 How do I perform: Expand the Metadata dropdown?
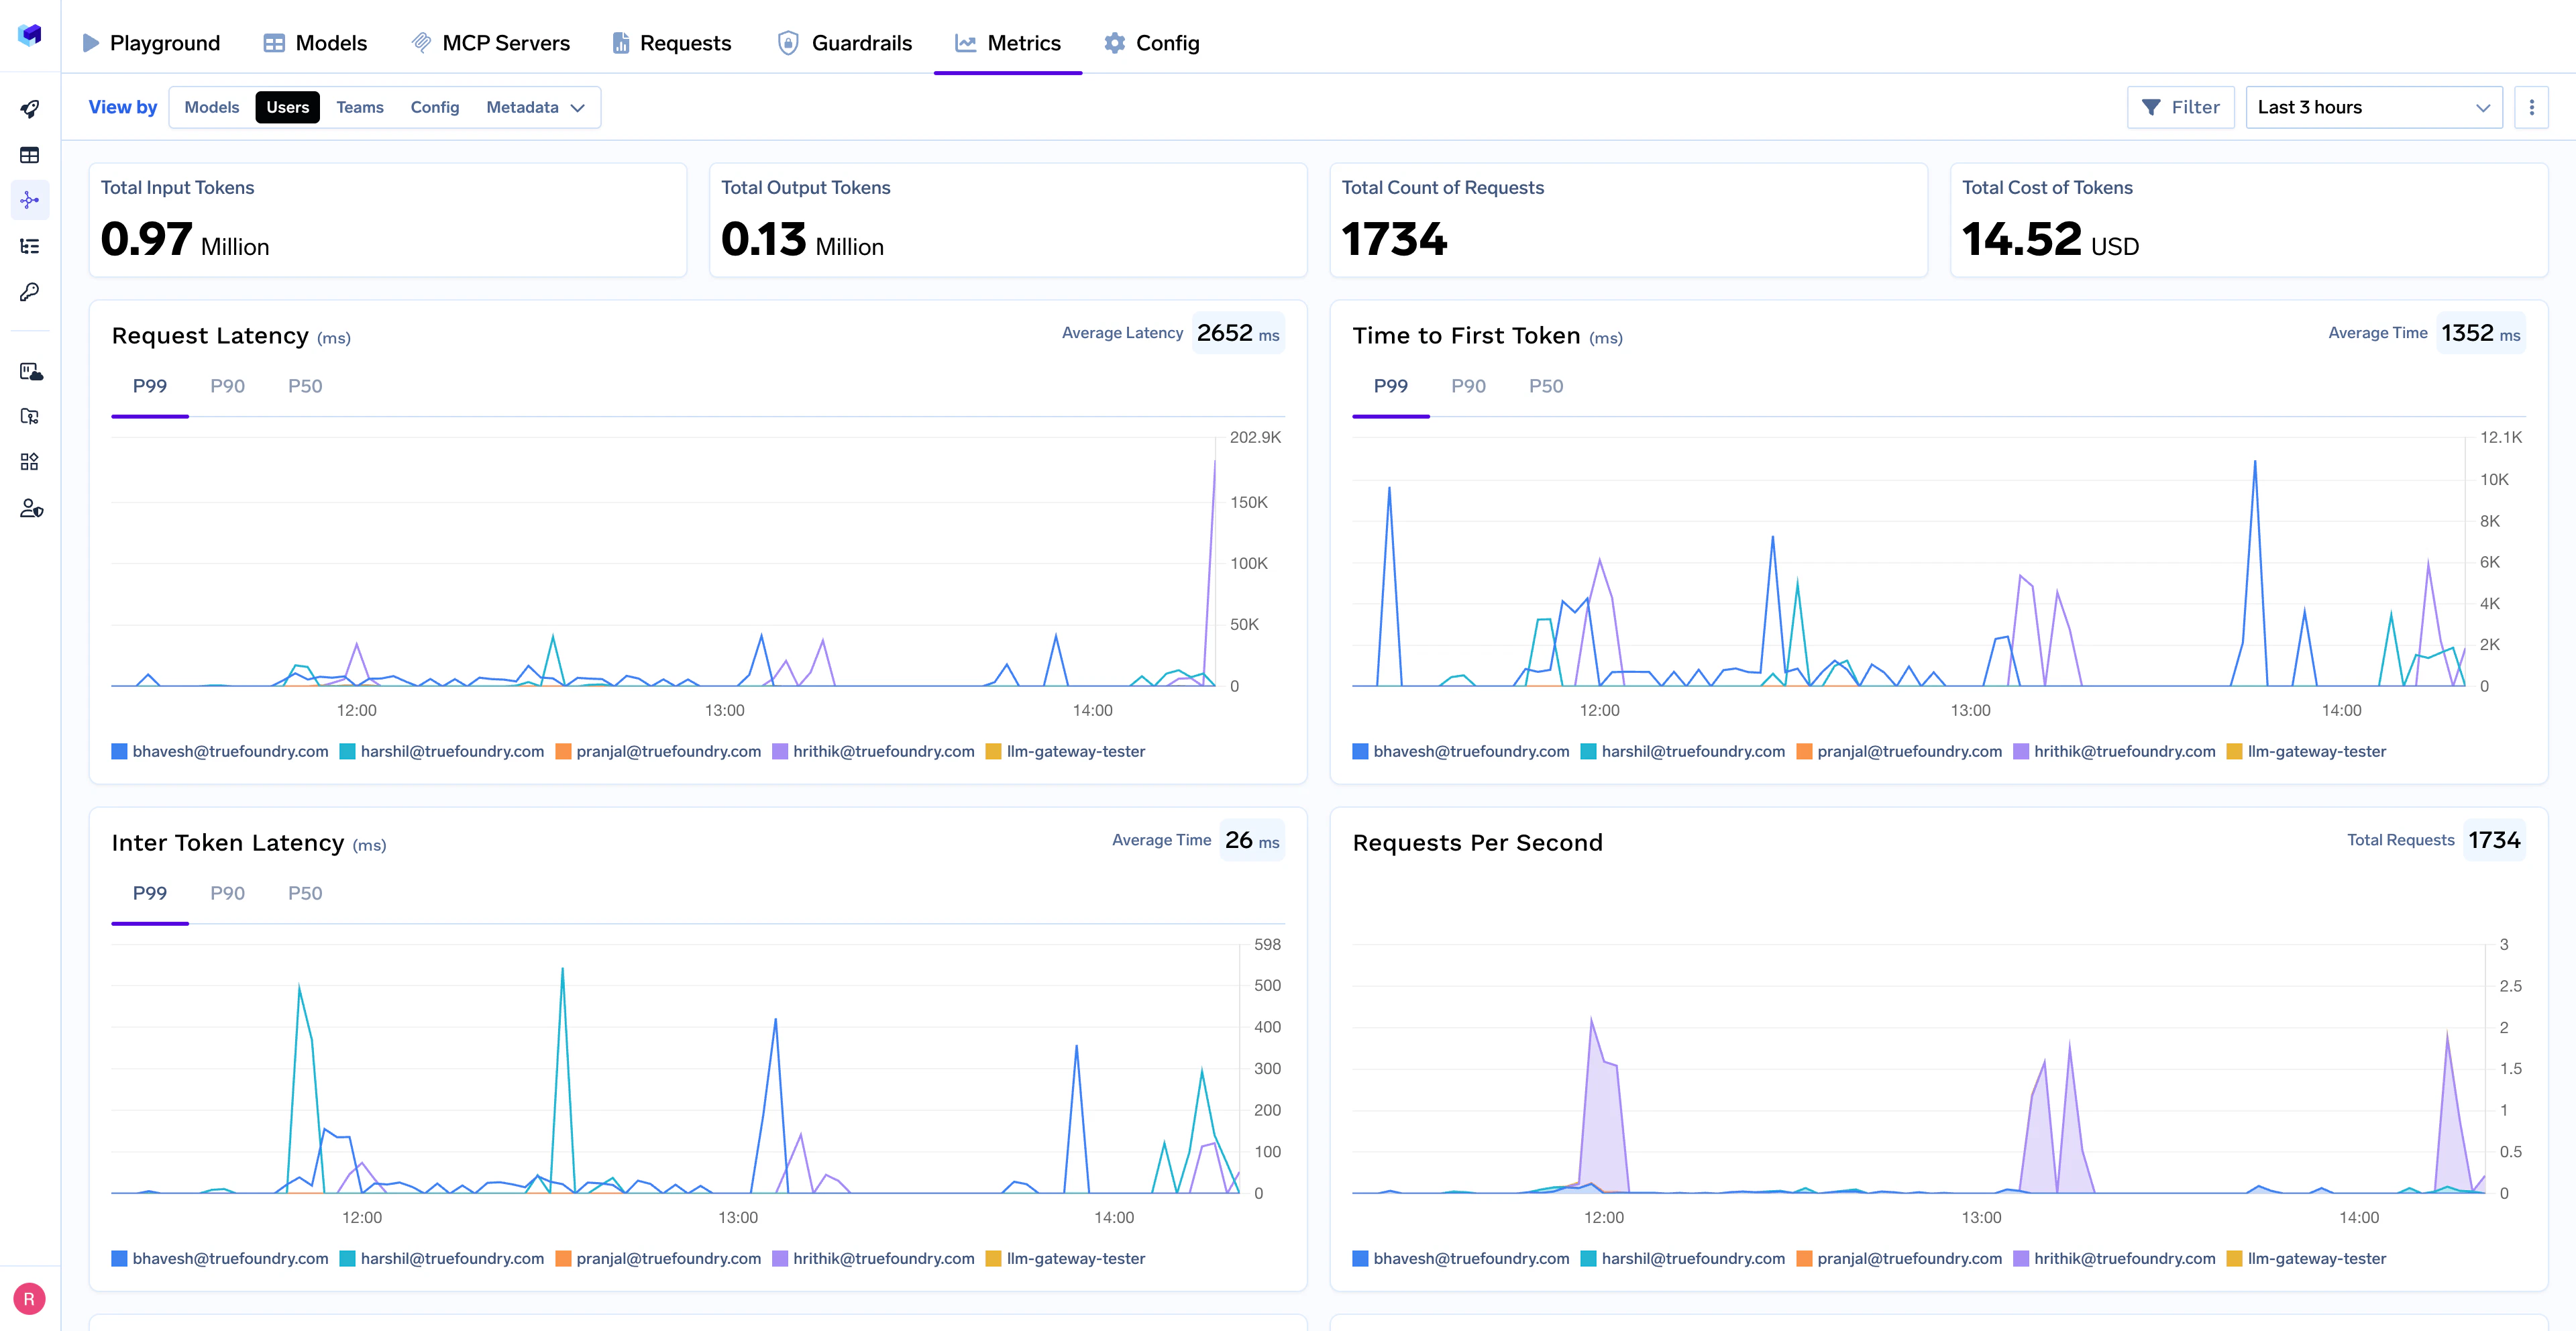[536, 107]
